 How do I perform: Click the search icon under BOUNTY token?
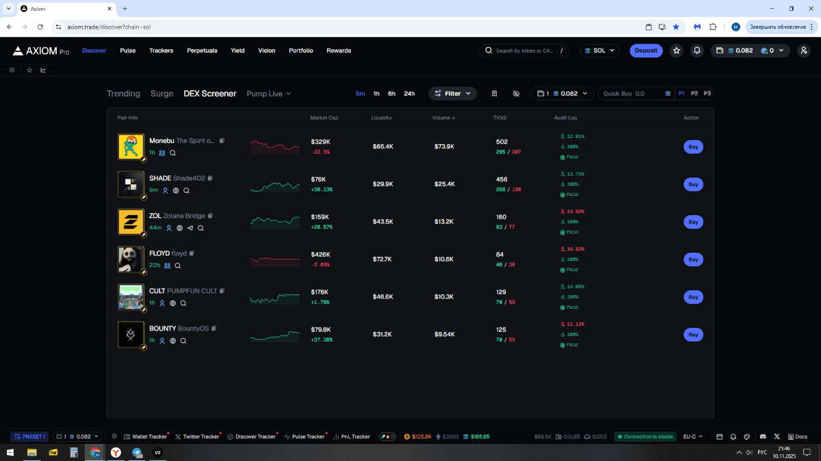pyautogui.click(x=183, y=341)
